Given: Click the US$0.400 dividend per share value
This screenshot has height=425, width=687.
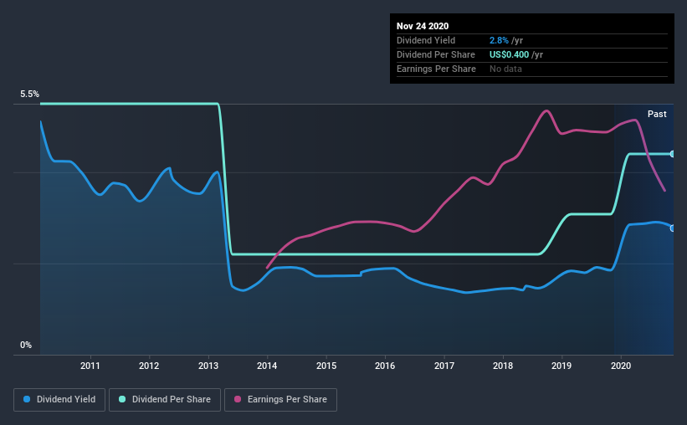Looking at the screenshot, I should tap(509, 54).
